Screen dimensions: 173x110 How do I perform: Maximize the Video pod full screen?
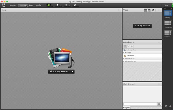[x=153, y=10]
